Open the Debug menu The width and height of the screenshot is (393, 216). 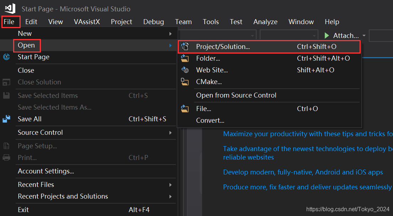coord(154,22)
